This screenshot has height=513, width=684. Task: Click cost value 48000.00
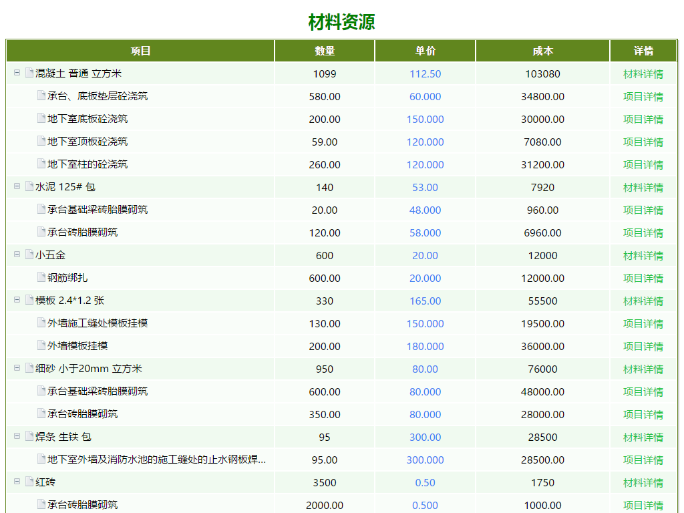point(542,391)
